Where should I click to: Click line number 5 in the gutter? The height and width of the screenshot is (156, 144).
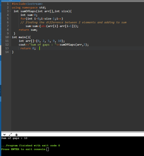[8, 19]
